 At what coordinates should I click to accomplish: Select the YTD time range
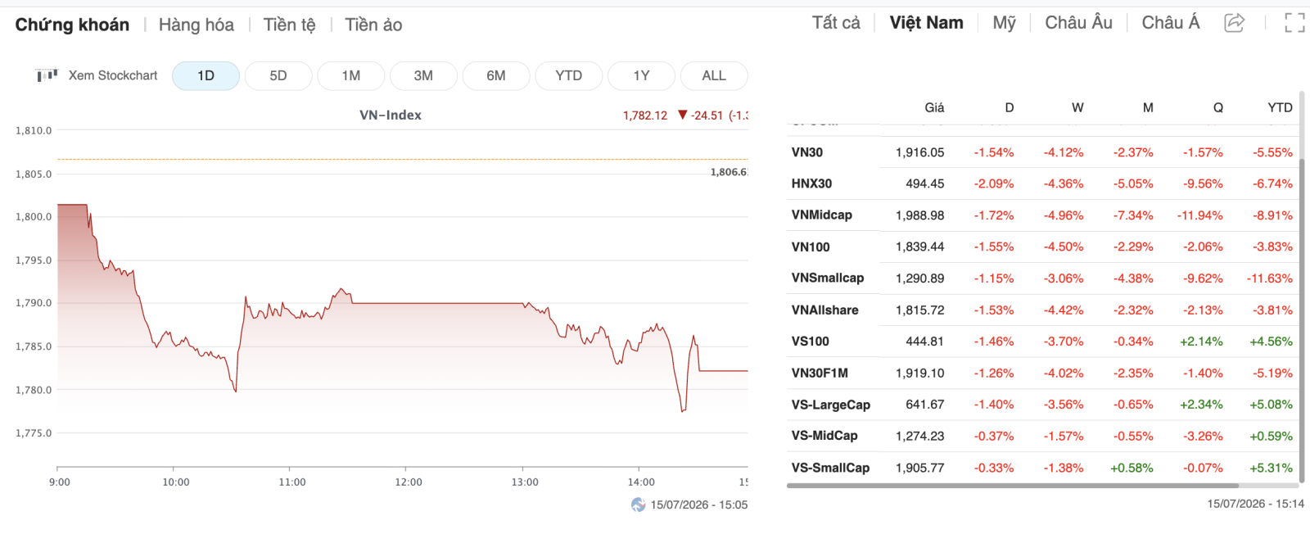point(569,75)
